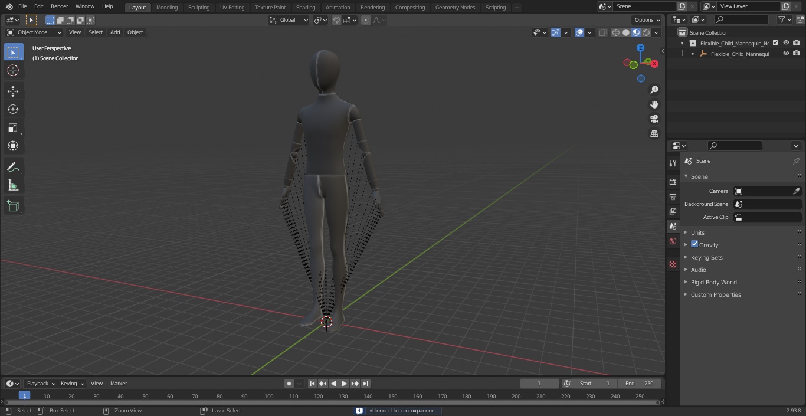Image resolution: width=806 pixels, height=416 pixels.
Task: Choose the Annotate pencil tool
Action: pyautogui.click(x=13, y=168)
